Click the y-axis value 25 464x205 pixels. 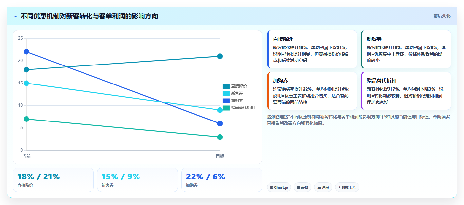(x=20, y=38)
